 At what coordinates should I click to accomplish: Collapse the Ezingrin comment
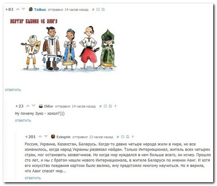click(123, 137)
